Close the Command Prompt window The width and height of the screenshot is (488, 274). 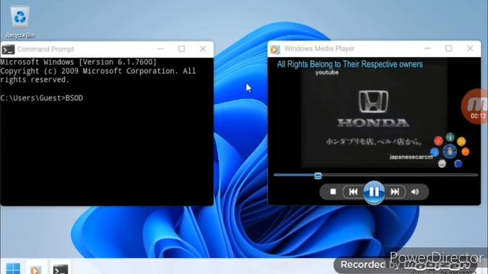pos(203,49)
